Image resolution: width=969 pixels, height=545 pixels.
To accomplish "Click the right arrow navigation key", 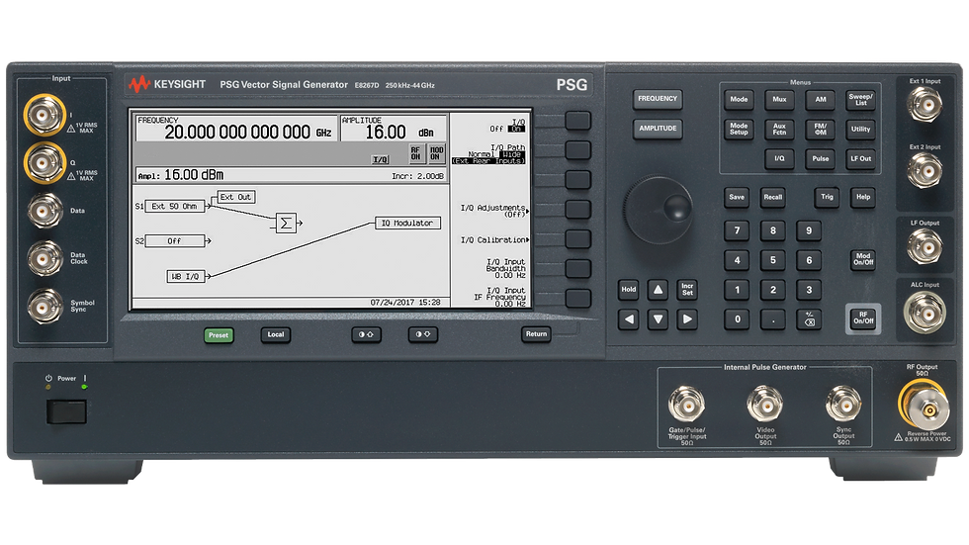I will coord(687,318).
